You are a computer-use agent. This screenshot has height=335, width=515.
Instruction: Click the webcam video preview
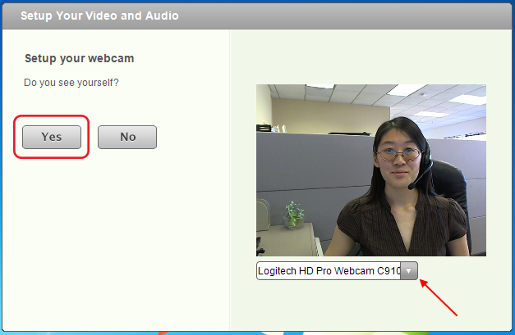[370, 170]
